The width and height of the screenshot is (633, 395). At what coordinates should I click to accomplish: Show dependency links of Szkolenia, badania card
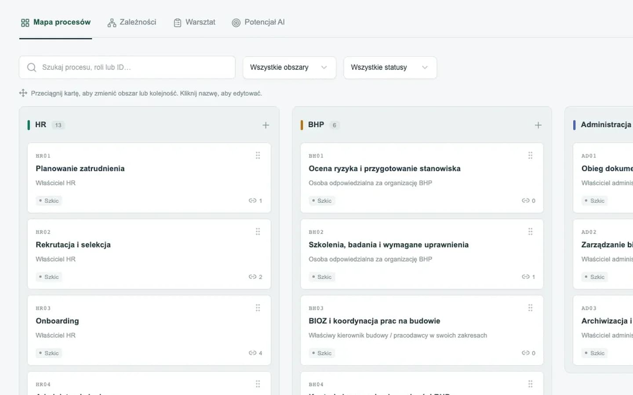528,277
